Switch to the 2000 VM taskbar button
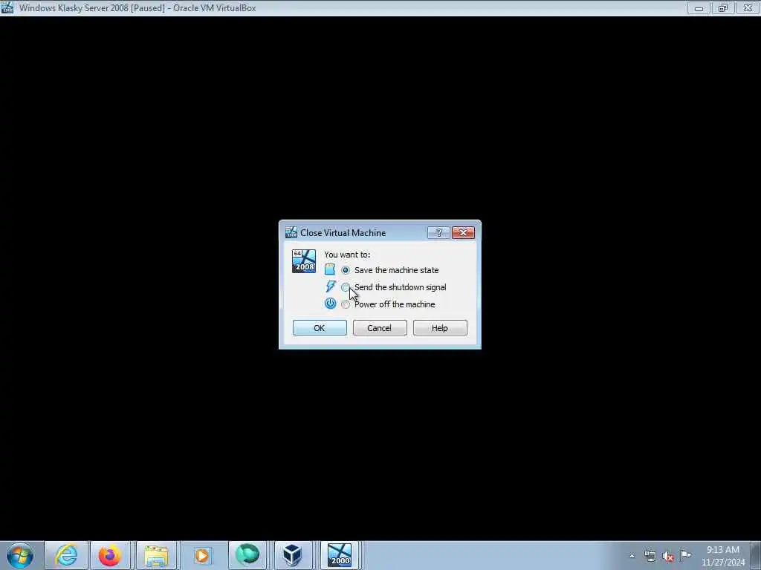Image resolution: width=761 pixels, height=570 pixels. pos(339,555)
